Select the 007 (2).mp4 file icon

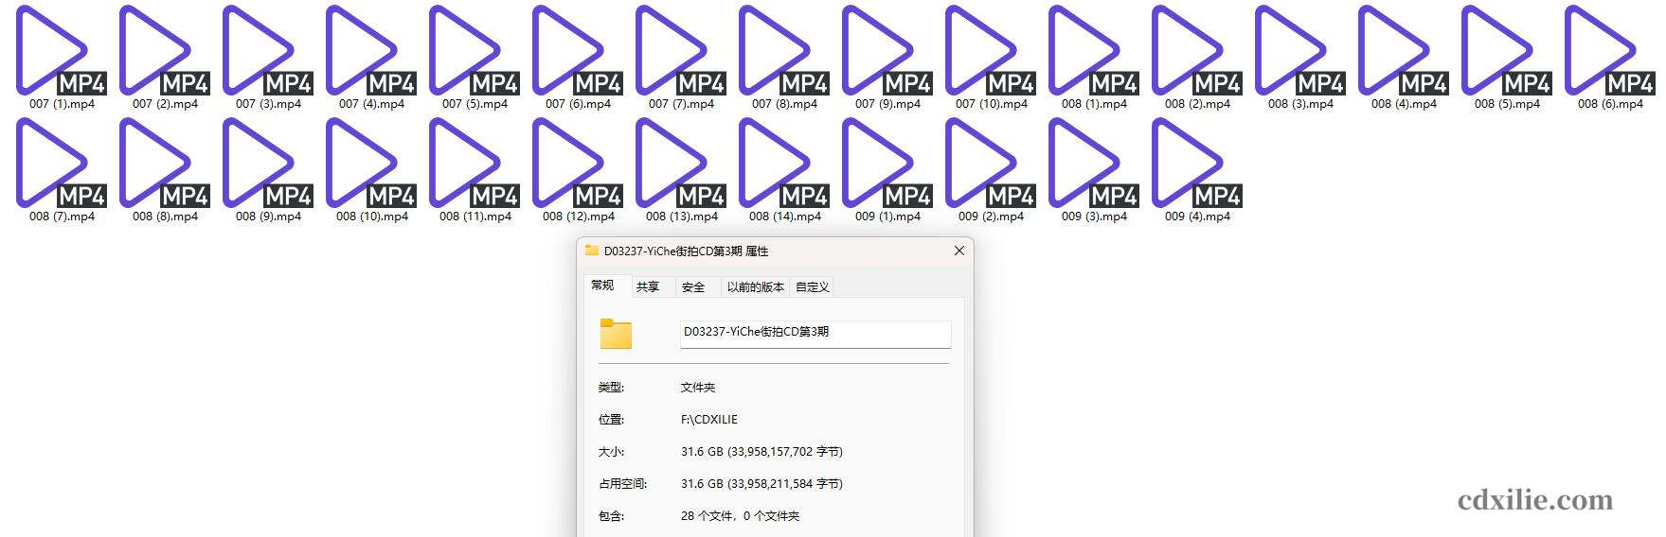click(x=165, y=51)
